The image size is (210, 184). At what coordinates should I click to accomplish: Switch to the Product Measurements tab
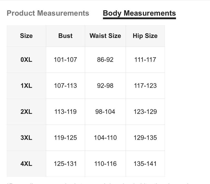coord(48,13)
